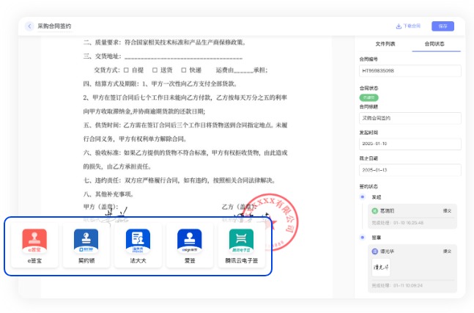Click the 发起 step marker dot
The height and width of the screenshot is (313, 474).
click(363, 197)
